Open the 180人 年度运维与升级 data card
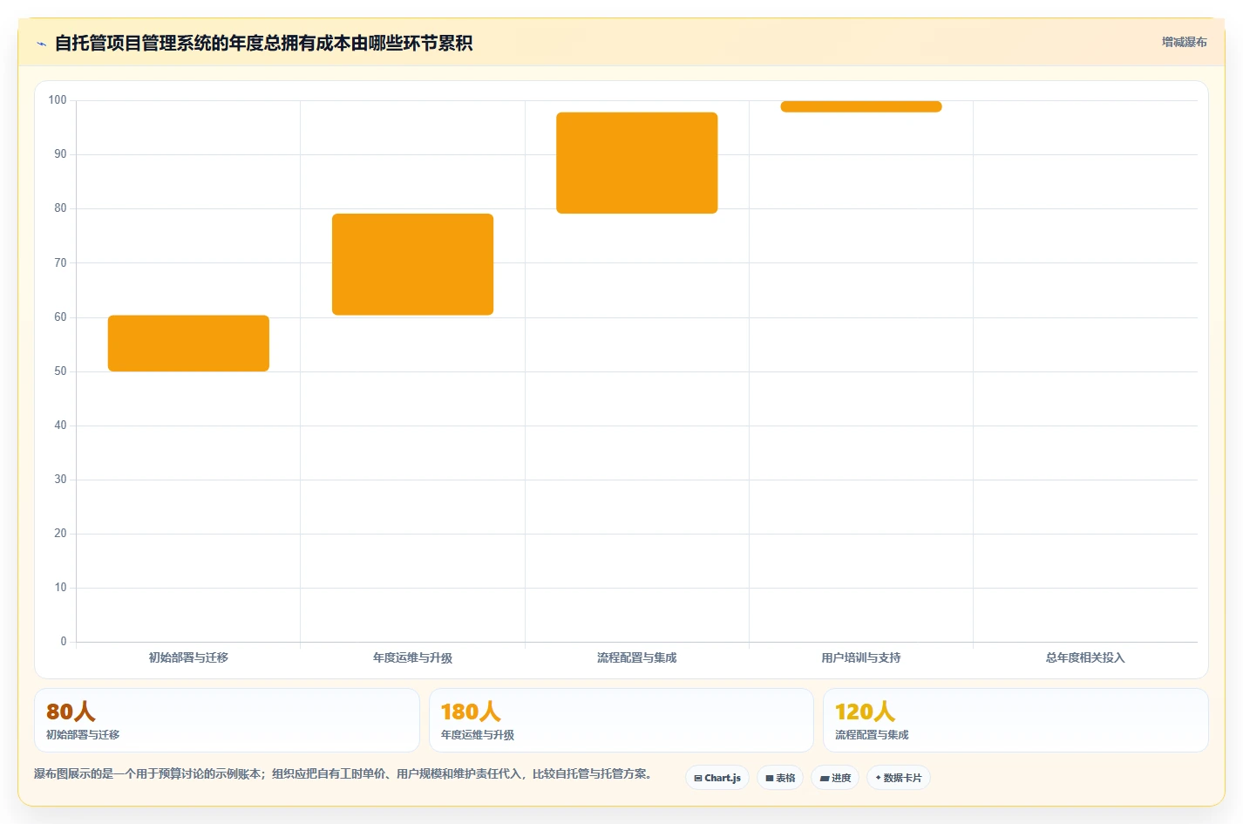The image size is (1243, 824). (621, 720)
